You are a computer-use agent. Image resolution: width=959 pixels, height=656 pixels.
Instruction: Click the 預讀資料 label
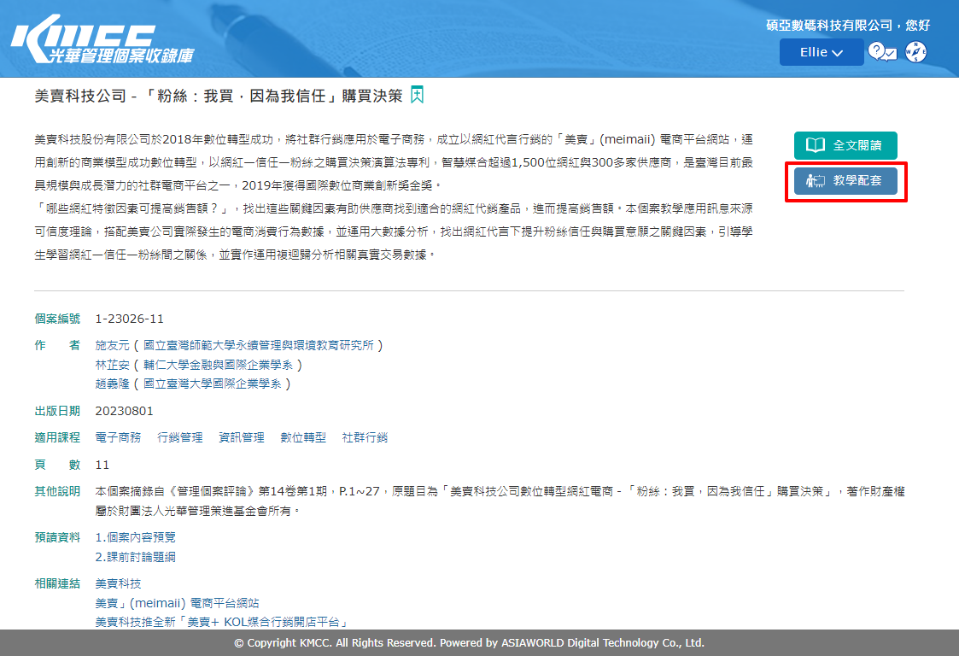(x=57, y=537)
